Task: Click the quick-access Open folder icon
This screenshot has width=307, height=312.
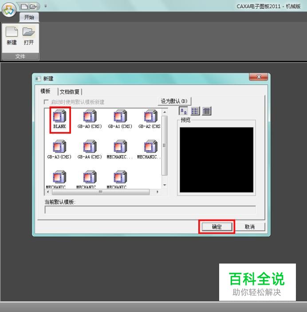Action: (x=33, y=7)
